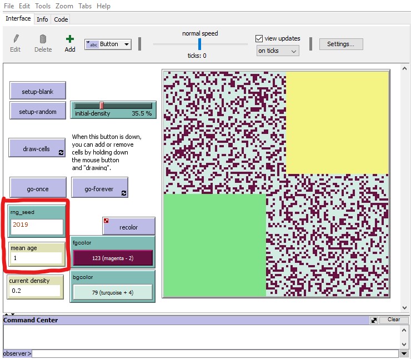The height and width of the screenshot is (359, 411).
Task: Open the observer command history dropdown
Action: click(404, 354)
